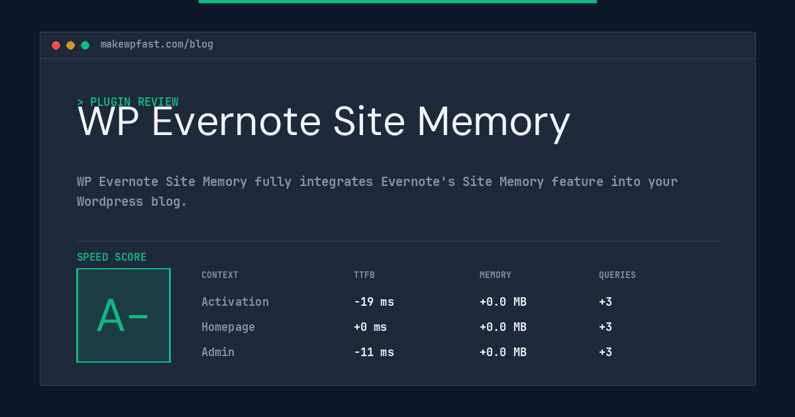Click the Activation memory value +0.0 MB
The image size is (795, 417).
pyautogui.click(x=503, y=302)
